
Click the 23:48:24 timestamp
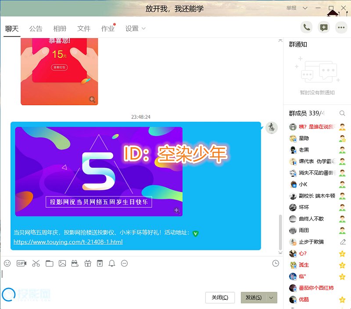141,117
